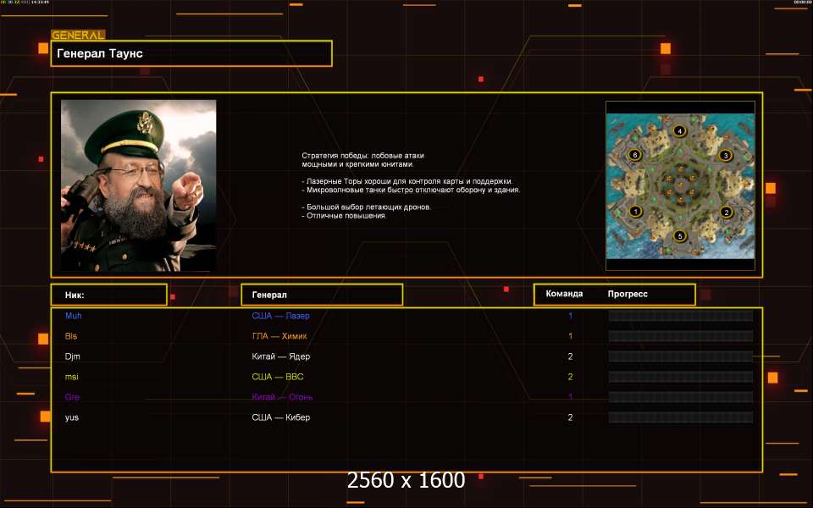813x508 pixels.
Task: Click the yellow GENERAL label at top
Action: (x=78, y=36)
